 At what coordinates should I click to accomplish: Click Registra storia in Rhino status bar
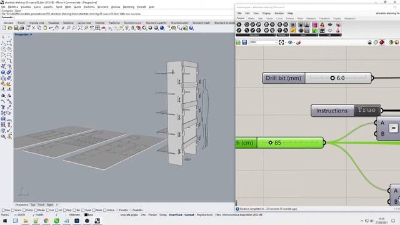[x=204, y=215]
